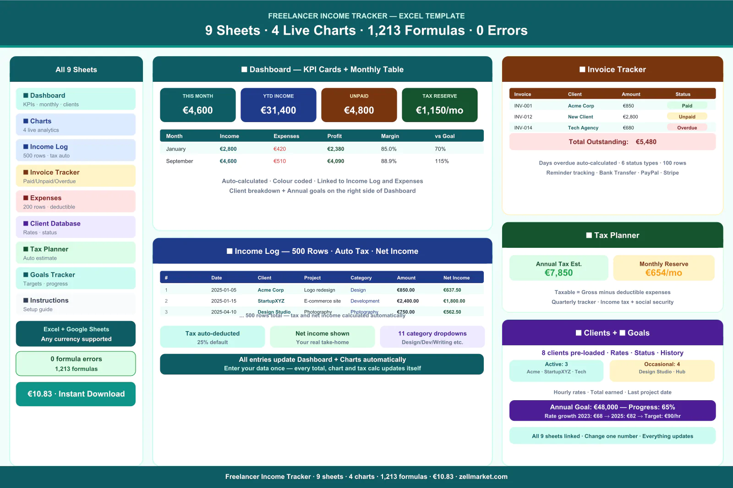Select the Goals Tracker sheet in the list
Image resolution: width=733 pixels, height=488 pixels.
[76, 279]
